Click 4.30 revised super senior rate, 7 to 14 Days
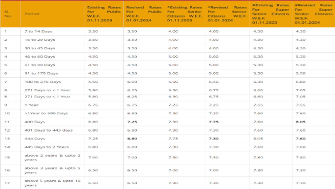This screenshot has height=189, width=335. pyautogui.click(x=301, y=31)
